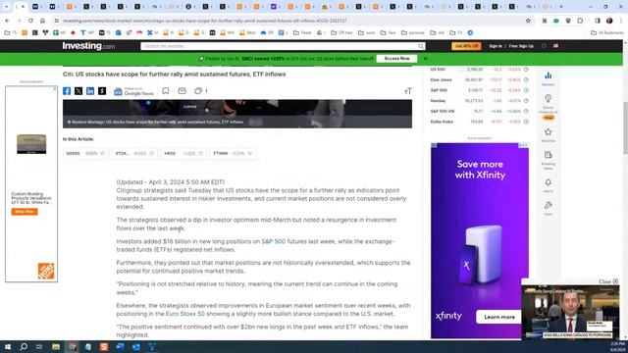This screenshot has height=353, width=628.
Task: Open Chrome side panel icon
Action: click(598, 21)
